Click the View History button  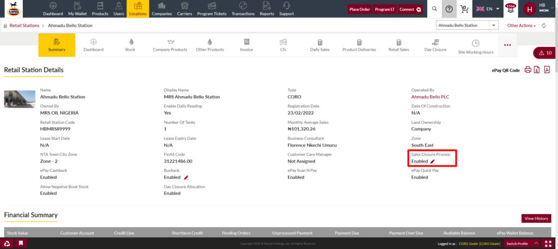tap(536, 219)
